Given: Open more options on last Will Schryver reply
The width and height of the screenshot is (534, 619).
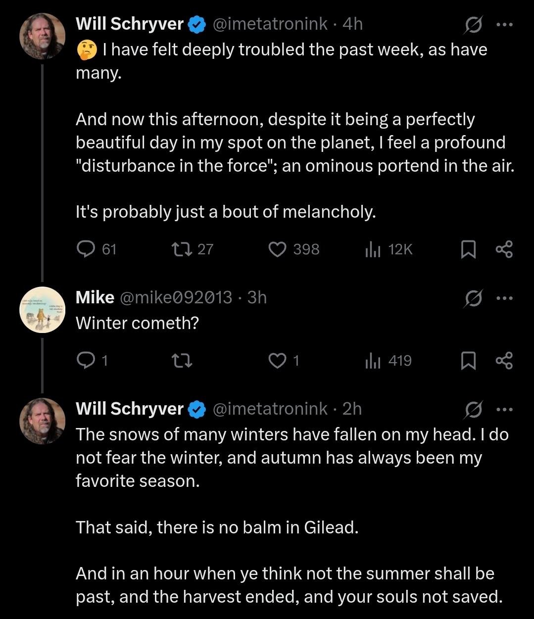Looking at the screenshot, I should click(x=505, y=409).
